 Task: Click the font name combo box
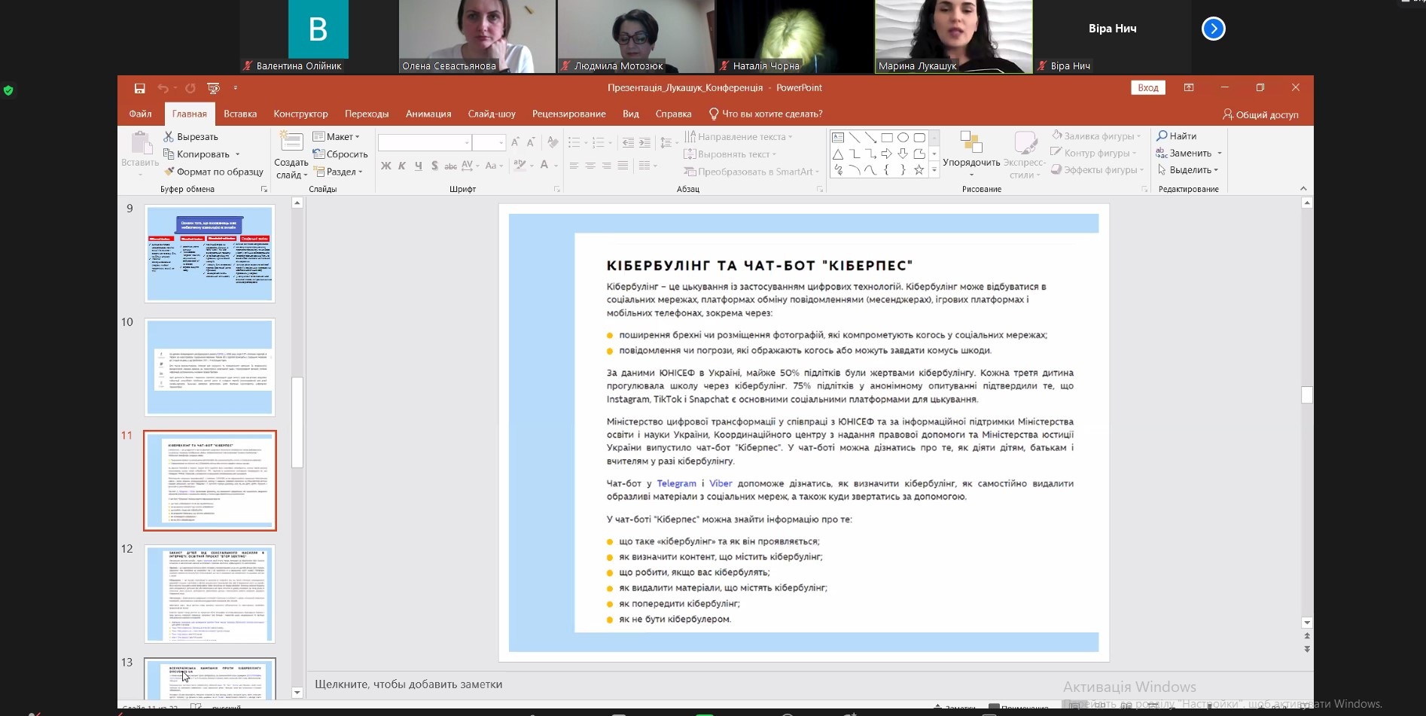(x=425, y=142)
